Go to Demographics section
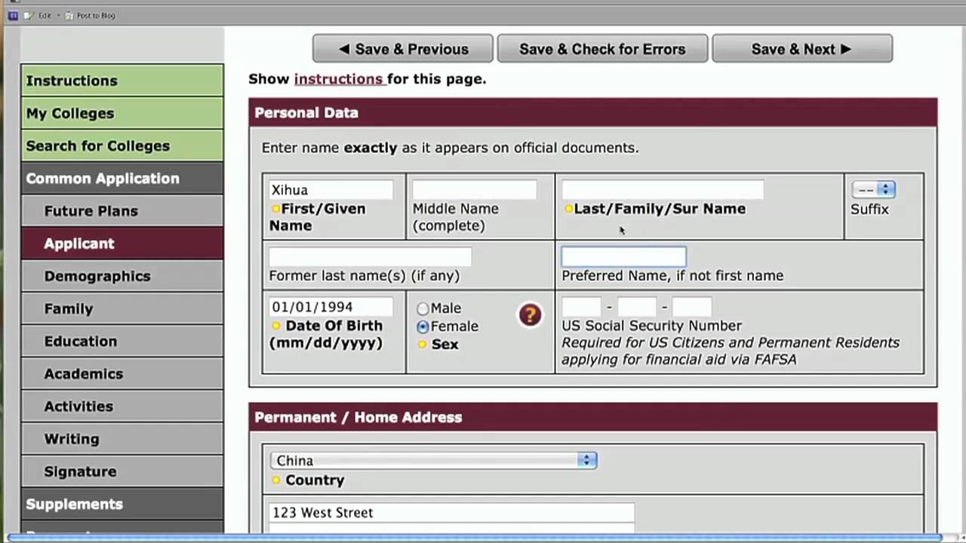Image resolution: width=966 pixels, height=543 pixels. coord(122,275)
